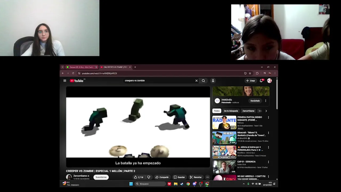Click the video player area
Viewport: 341px width, 192px height.
tap(138, 127)
